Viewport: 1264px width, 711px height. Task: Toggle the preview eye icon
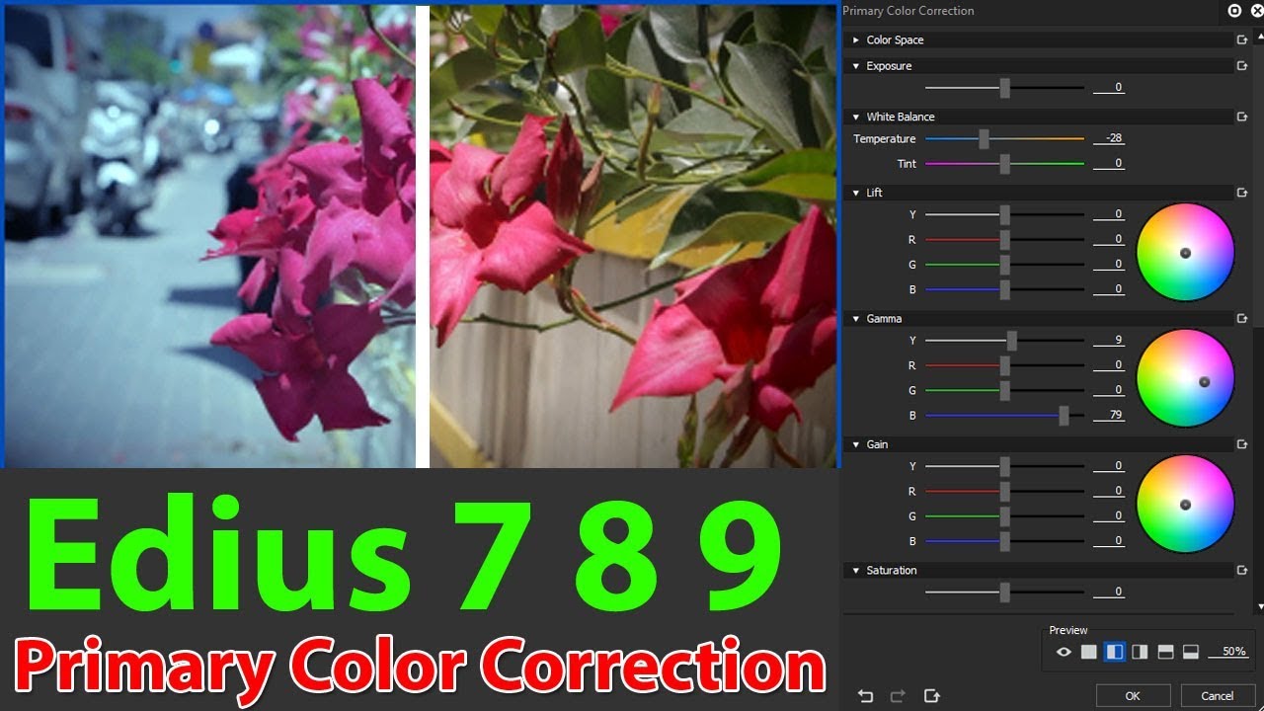pos(1064,652)
